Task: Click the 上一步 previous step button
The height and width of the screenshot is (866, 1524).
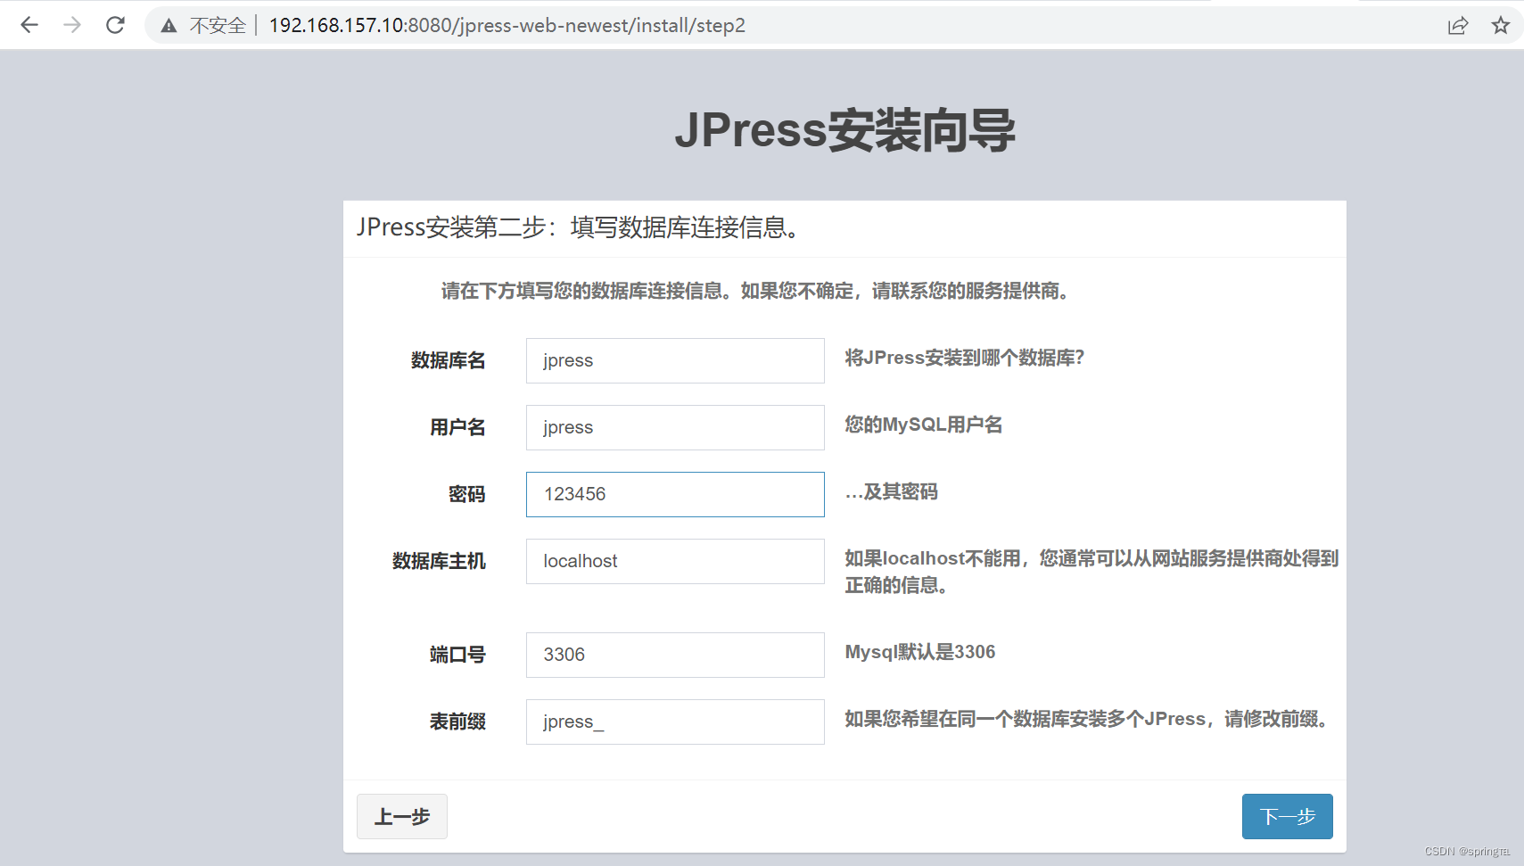Action: coord(402,816)
